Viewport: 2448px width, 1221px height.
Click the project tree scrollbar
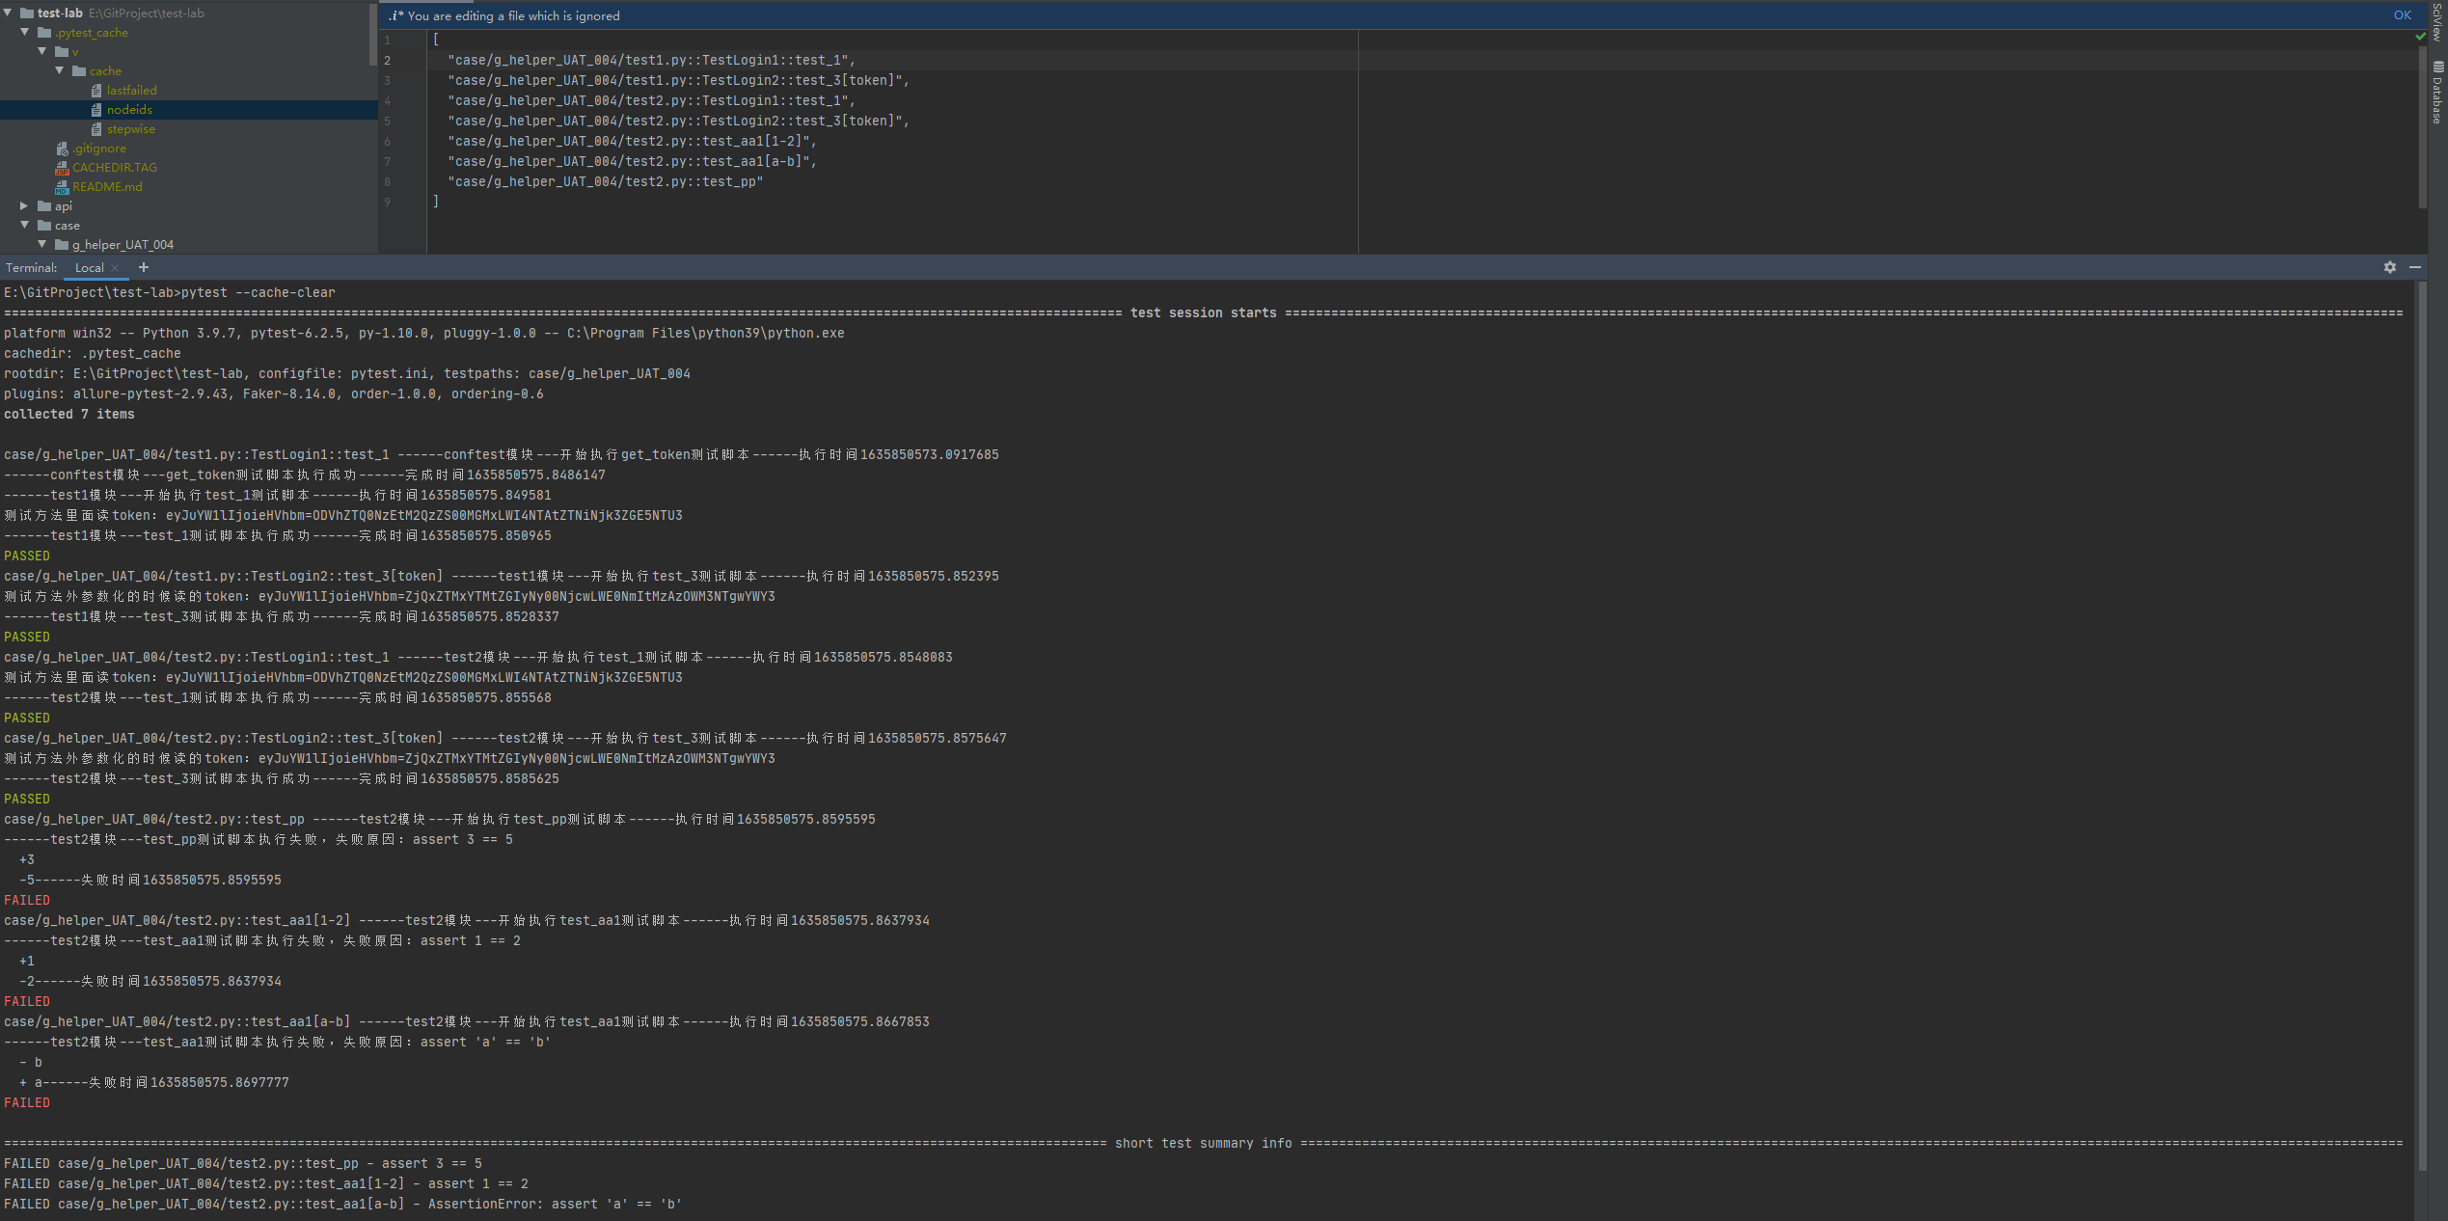tap(373, 34)
